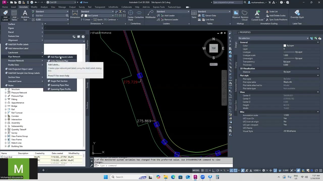Image resolution: width=323 pixels, height=181 pixels.
Task: Click Extract Data button
Action: [208, 16]
